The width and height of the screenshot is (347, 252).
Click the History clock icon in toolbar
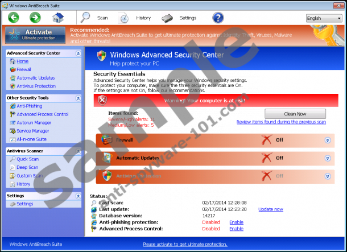123,18
